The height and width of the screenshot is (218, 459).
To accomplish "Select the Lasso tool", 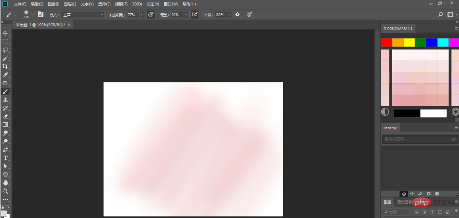I will [x=5, y=50].
